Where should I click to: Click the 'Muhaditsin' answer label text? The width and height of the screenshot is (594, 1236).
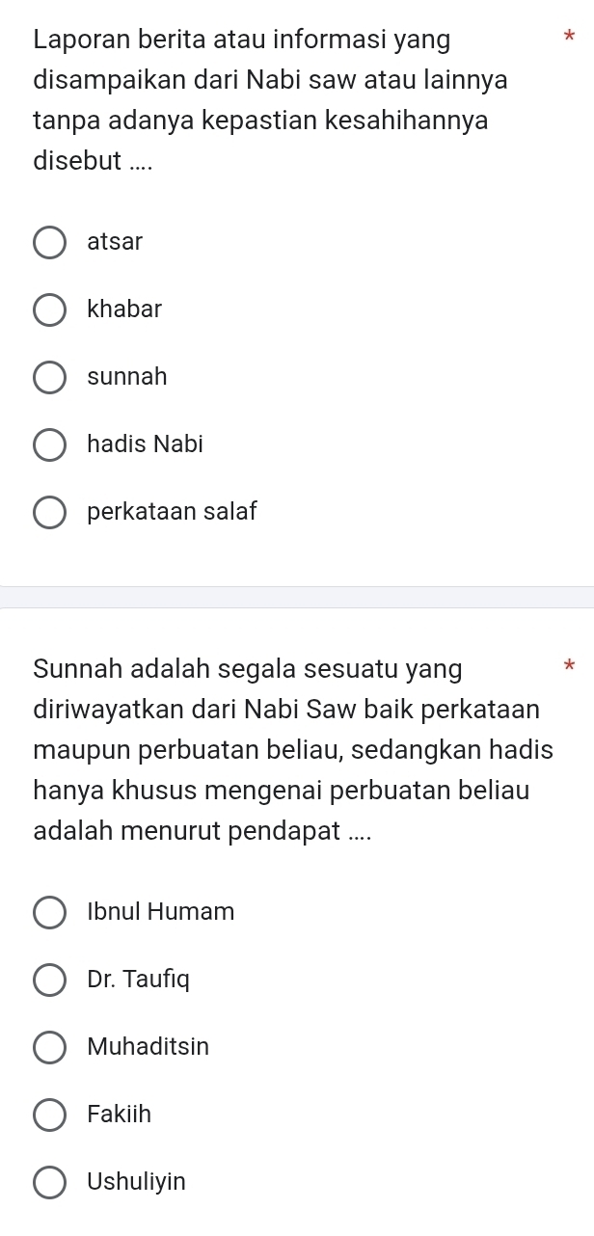coord(148,1047)
